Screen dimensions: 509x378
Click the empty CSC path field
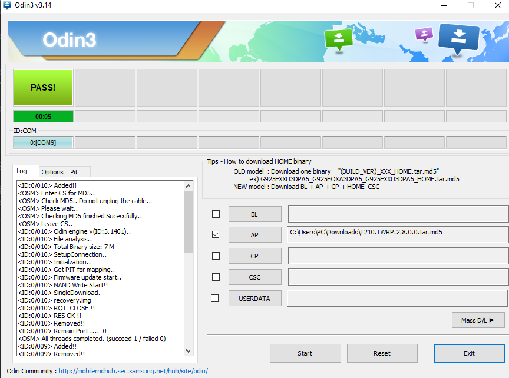pyautogui.click(x=398, y=277)
